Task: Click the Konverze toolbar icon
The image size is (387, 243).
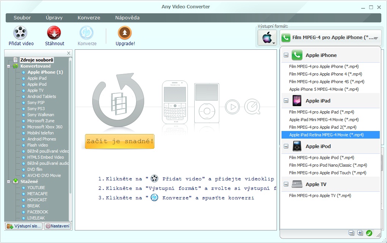Action: click(x=87, y=33)
